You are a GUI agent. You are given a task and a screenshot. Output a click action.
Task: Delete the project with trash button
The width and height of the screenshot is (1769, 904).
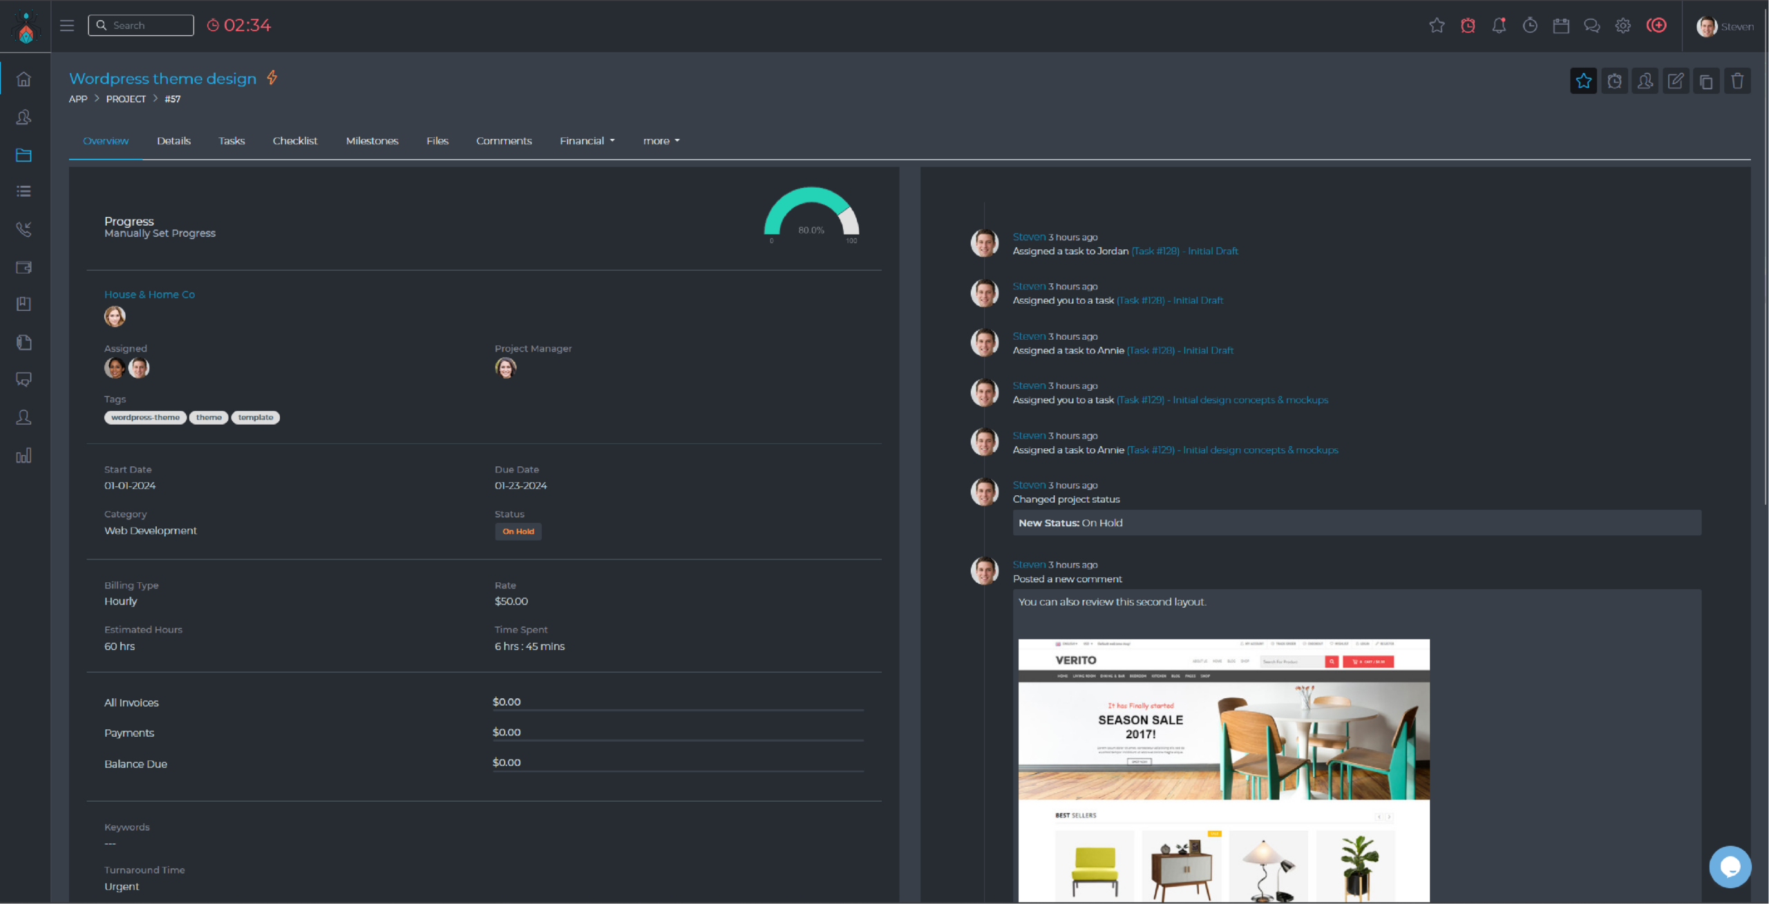click(1737, 81)
